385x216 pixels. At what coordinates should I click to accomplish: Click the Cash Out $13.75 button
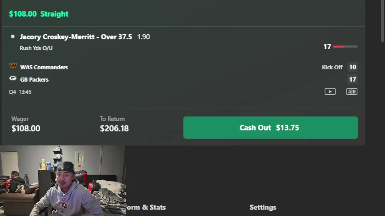click(x=270, y=127)
